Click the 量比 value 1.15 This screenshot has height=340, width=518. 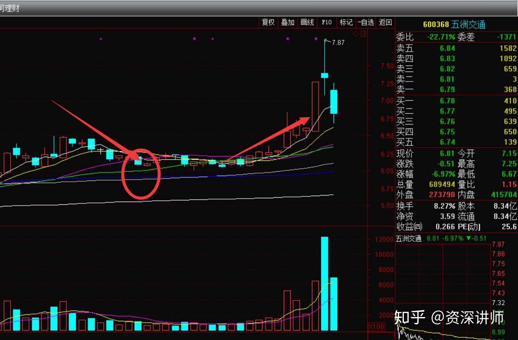click(x=509, y=184)
